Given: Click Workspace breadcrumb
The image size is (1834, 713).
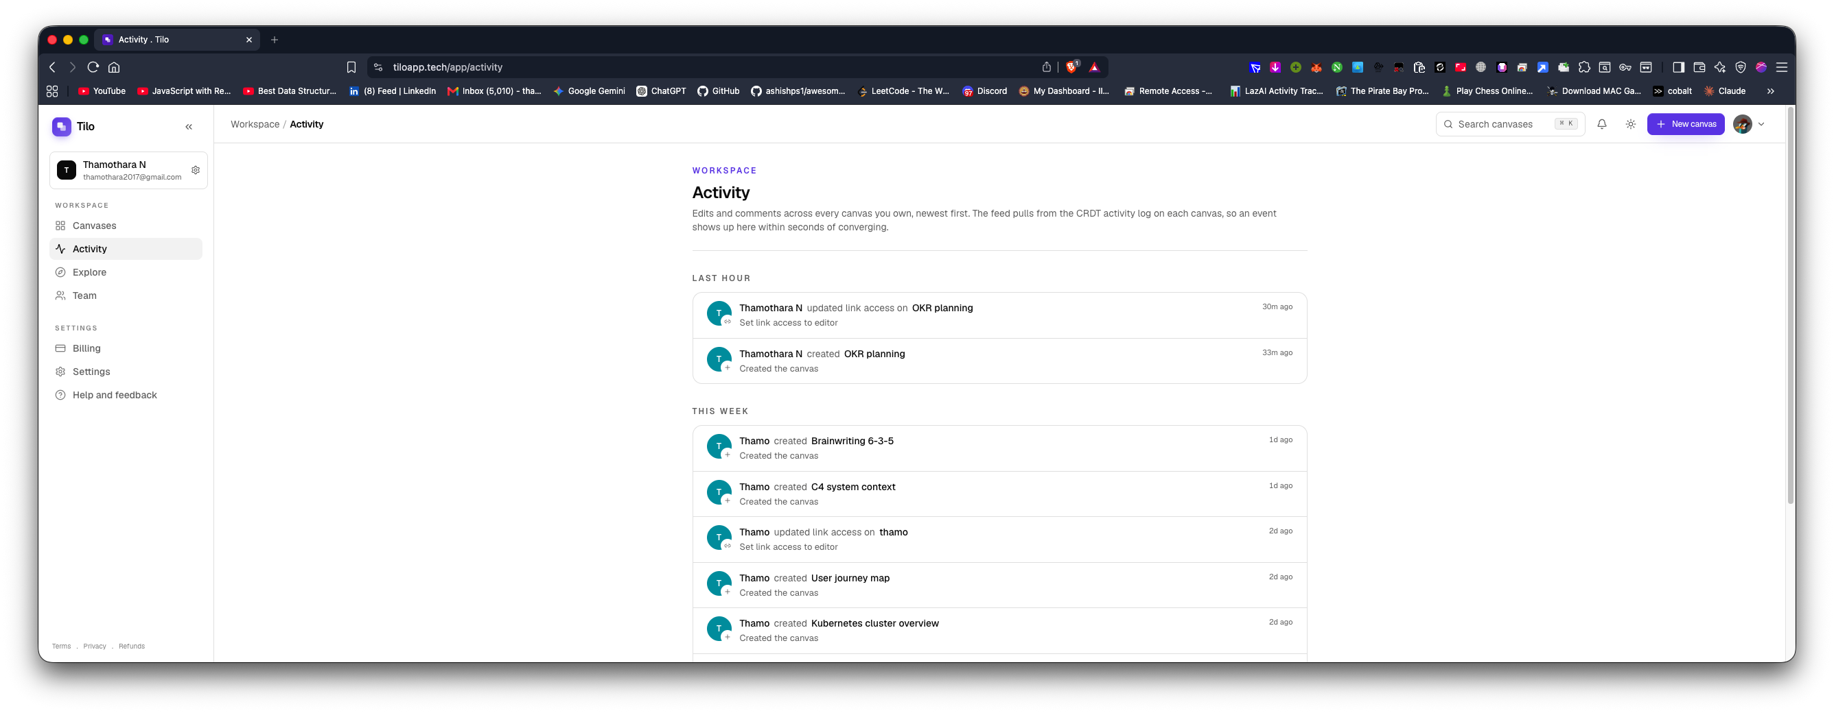Looking at the screenshot, I should pyautogui.click(x=255, y=123).
